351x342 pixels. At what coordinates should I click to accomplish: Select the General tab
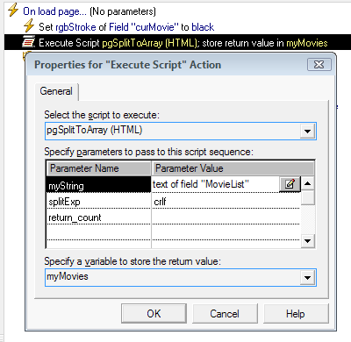(x=56, y=91)
